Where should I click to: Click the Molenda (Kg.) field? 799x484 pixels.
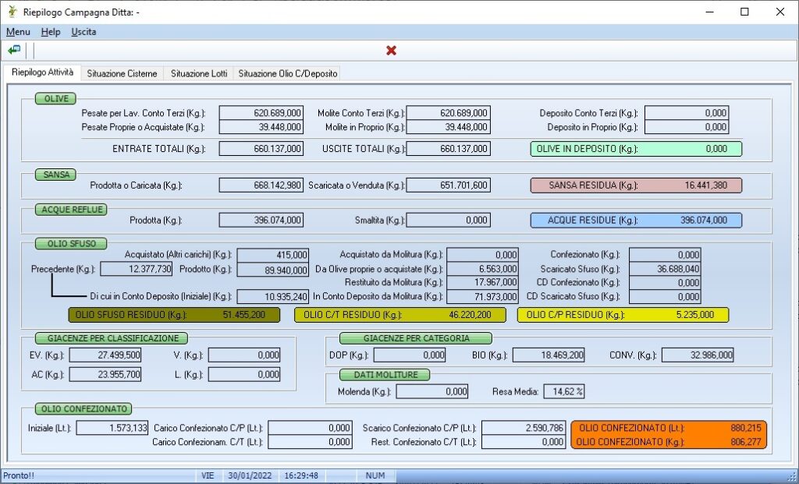432,391
